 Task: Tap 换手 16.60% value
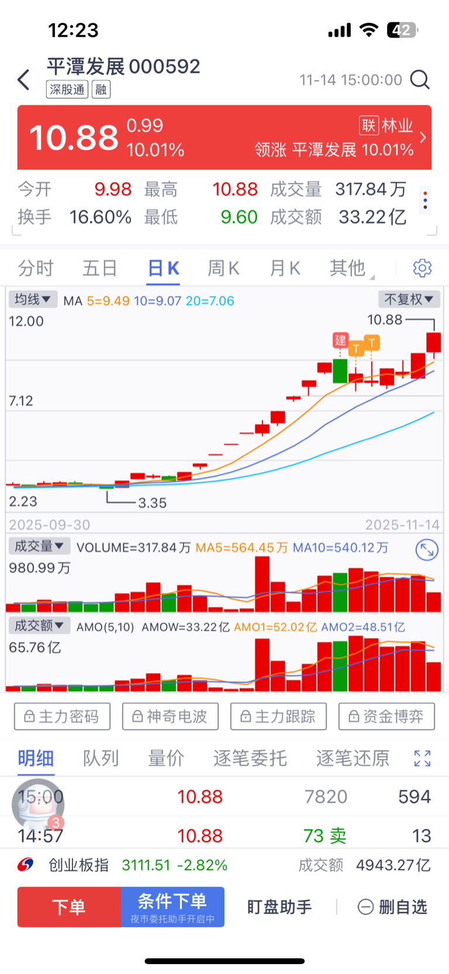100,217
